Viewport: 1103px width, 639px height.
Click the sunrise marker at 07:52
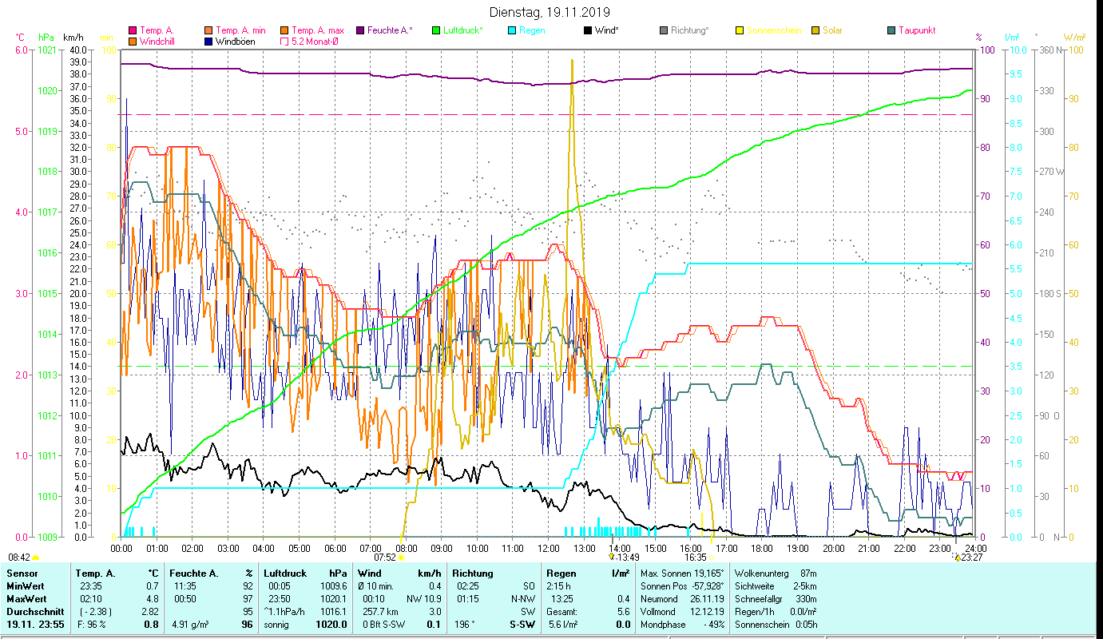click(401, 558)
